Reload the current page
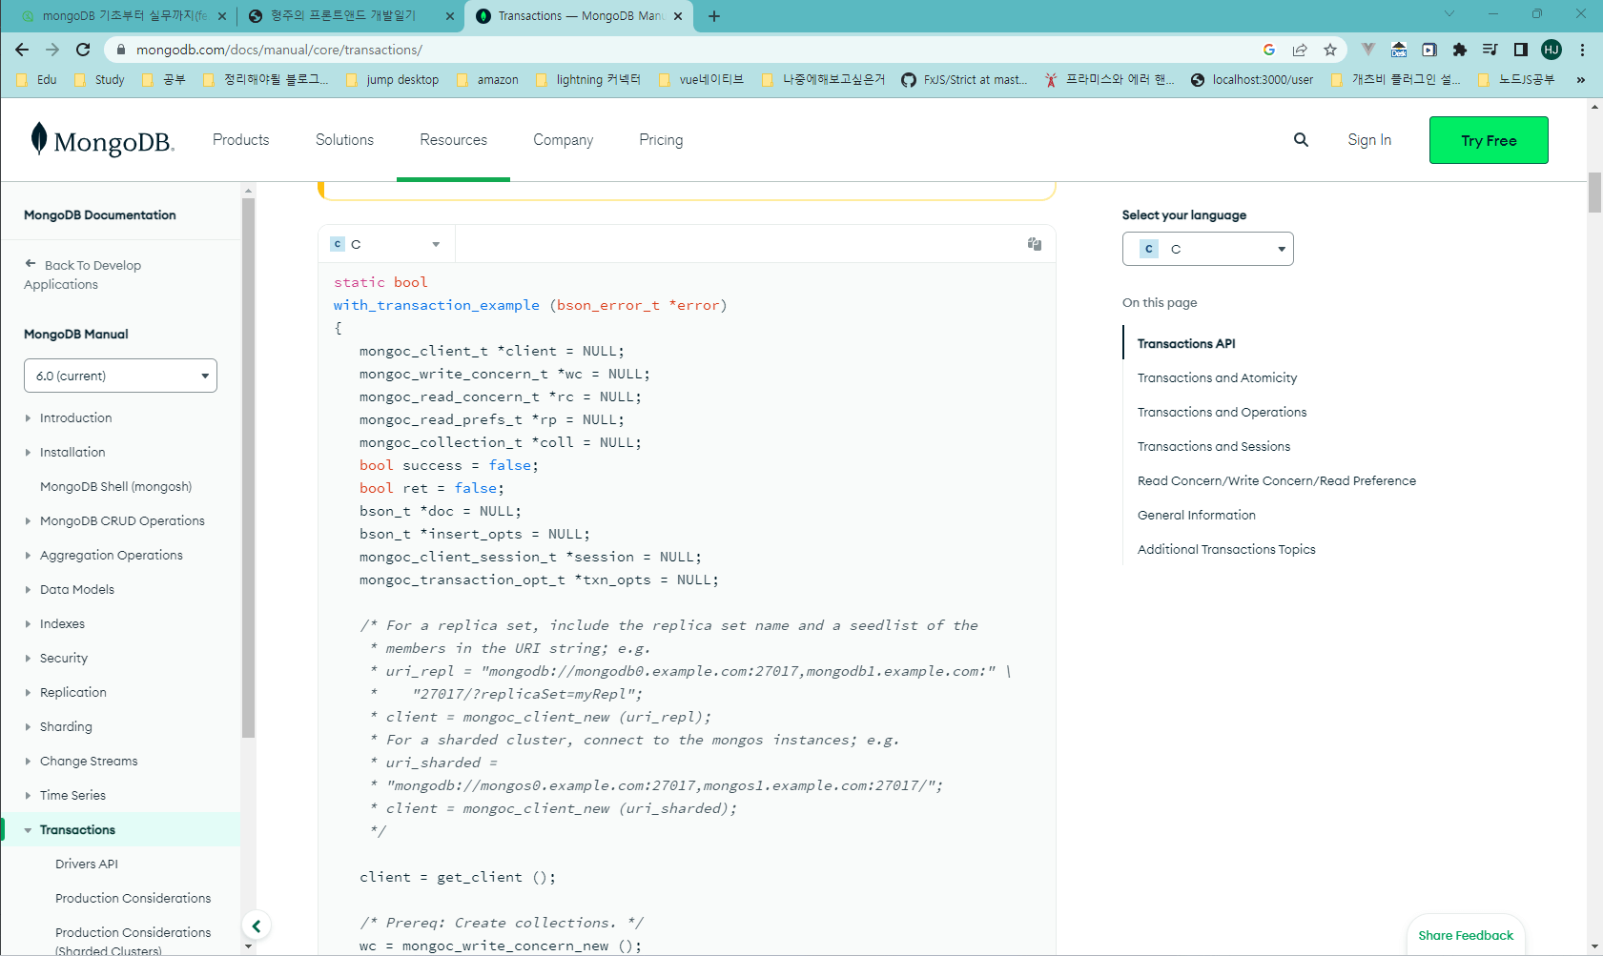The image size is (1603, 956). 83,50
